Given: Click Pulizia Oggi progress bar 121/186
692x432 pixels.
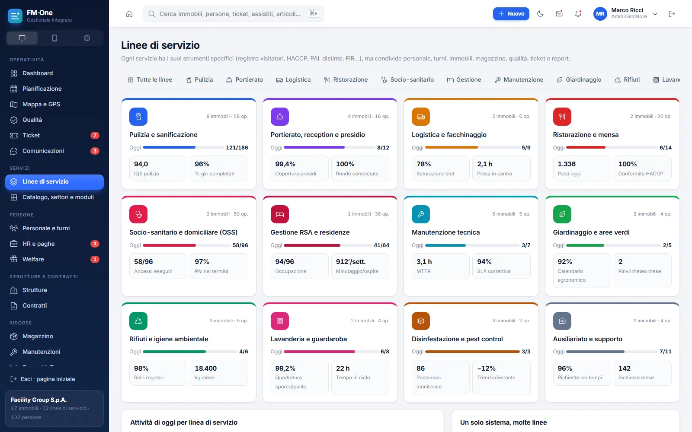Looking at the screenshot, I should (x=183, y=147).
